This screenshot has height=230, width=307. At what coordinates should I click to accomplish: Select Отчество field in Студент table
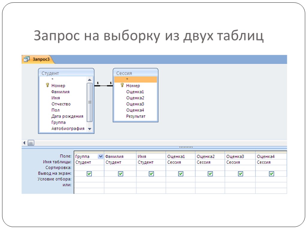61,104
